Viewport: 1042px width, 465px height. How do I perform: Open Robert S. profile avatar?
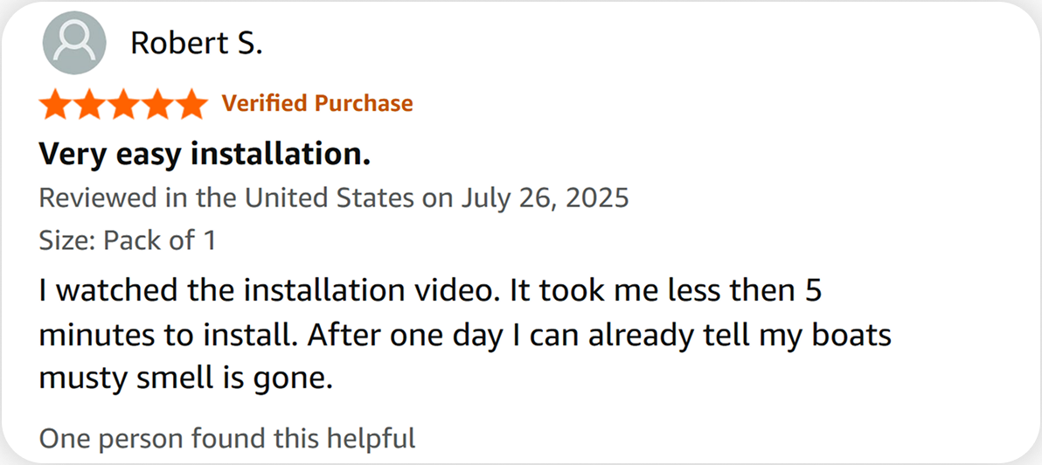(x=74, y=43)
